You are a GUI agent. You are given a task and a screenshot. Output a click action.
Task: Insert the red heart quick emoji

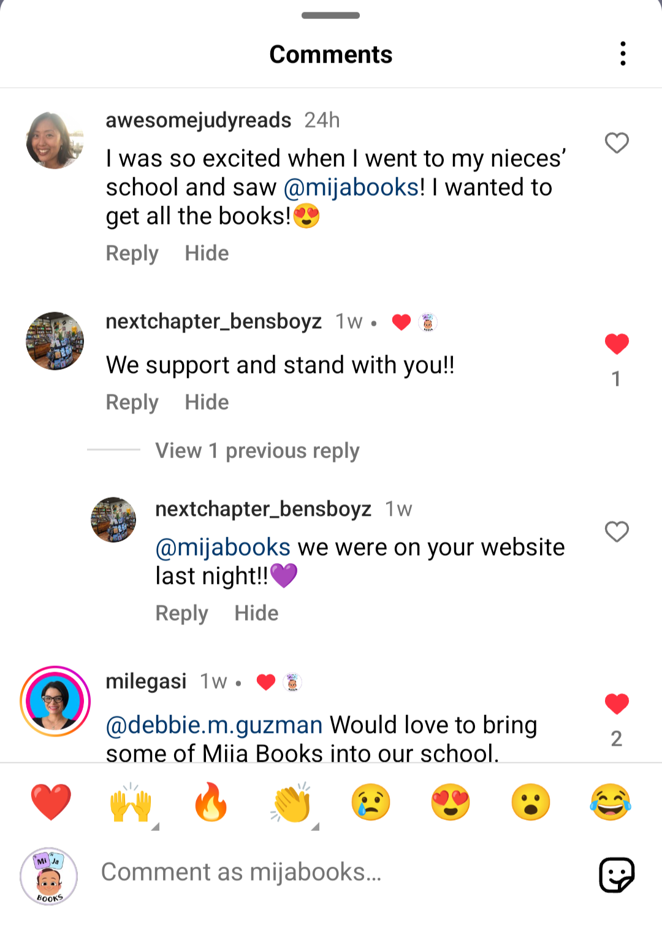click(x=51, y=802)
